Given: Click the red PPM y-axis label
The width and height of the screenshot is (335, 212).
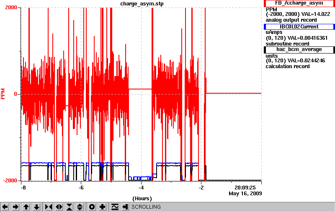Looking at the screenshot, I should tap(3, 94).
